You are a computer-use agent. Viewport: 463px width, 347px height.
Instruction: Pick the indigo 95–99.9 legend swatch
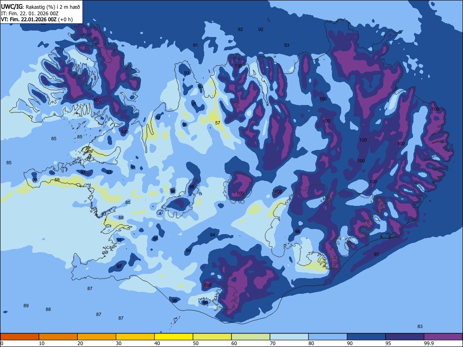(405, 337)
